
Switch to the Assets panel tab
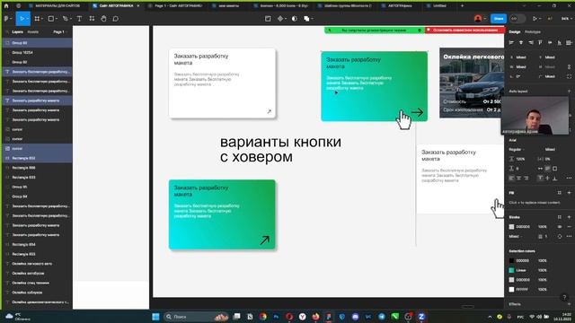point(33,32)
